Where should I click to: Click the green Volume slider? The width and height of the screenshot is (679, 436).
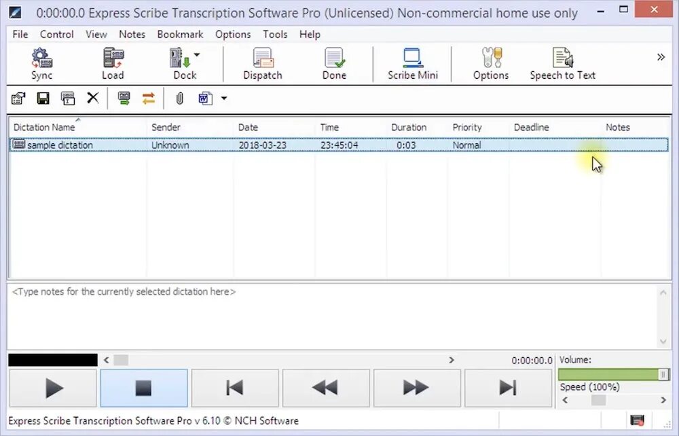[x=614, y=374]
